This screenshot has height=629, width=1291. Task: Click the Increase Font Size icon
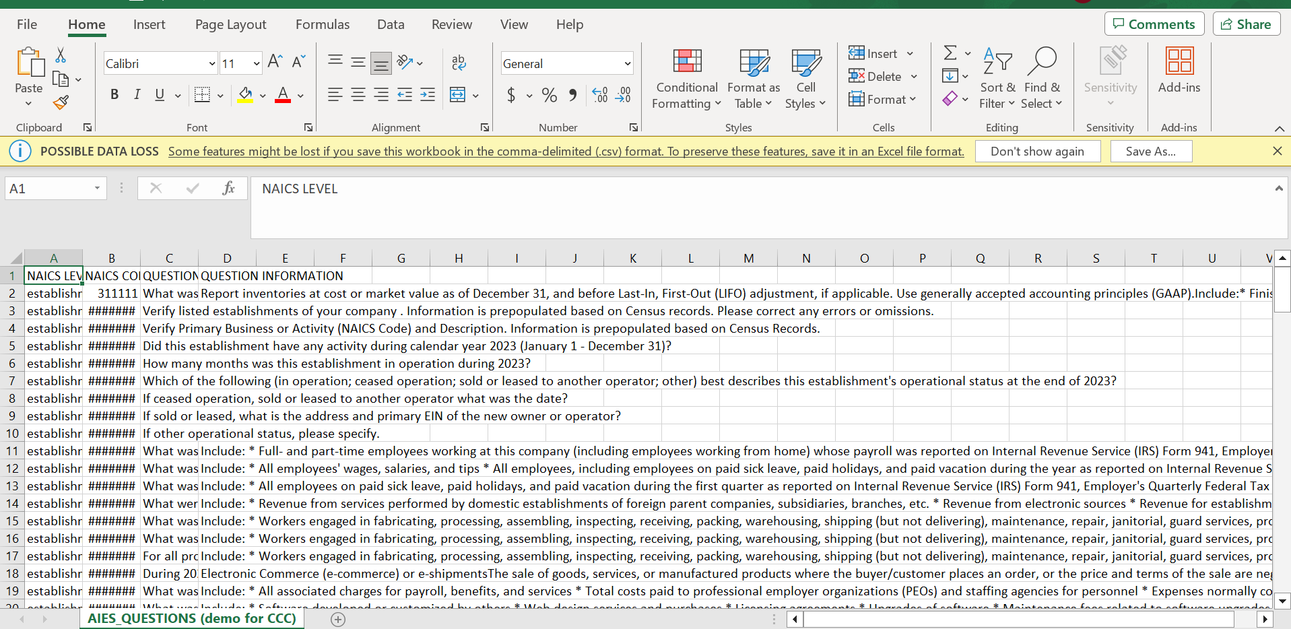275,63
